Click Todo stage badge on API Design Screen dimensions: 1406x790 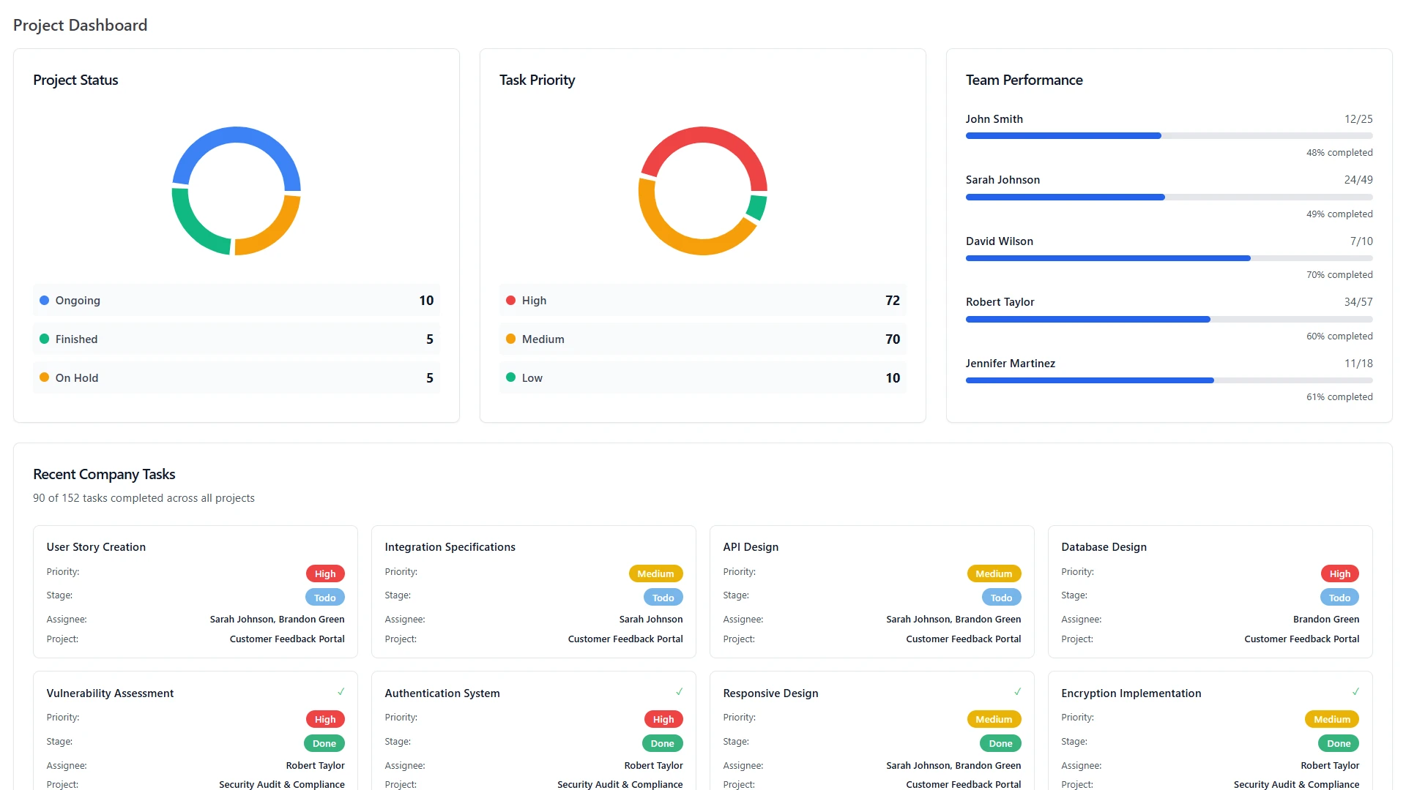pyautogui.click(x=1002, y=598)
